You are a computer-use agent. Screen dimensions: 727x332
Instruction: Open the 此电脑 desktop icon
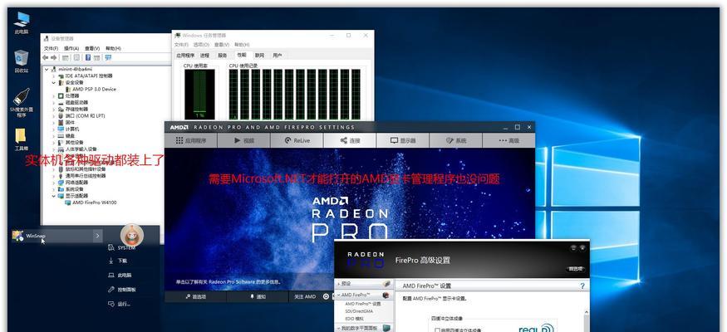click(22, 22)
